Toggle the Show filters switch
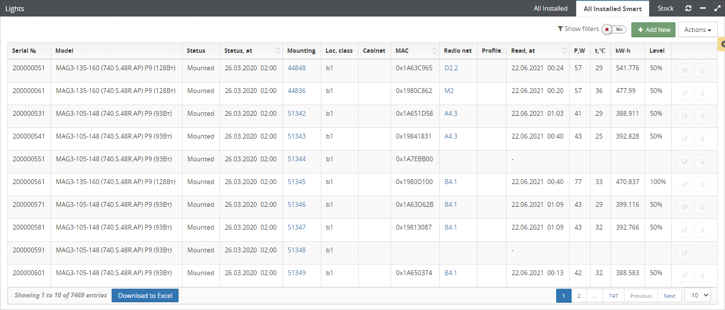The image size is (725, 310). pyautogui.click(x=614, y=30)
